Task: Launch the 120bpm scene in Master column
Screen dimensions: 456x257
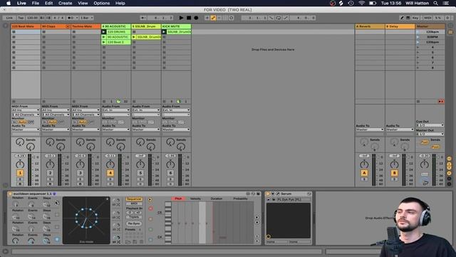Action: pyautogui.click(x=418, y=31)
